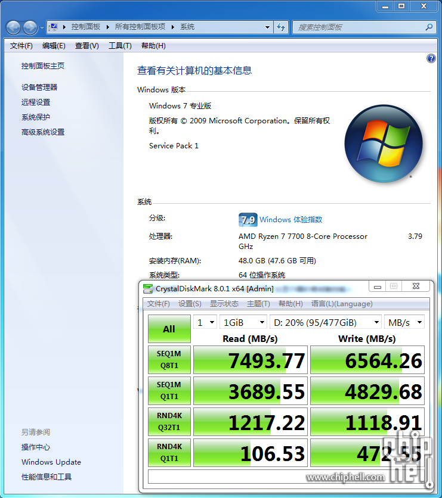Click the comment field below the CrystalDiskMark results

coord(286,477)
